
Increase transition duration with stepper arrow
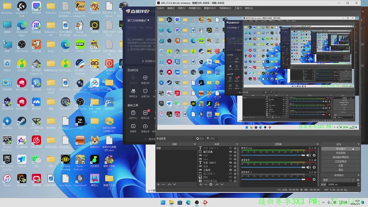[x=358, y=184]
